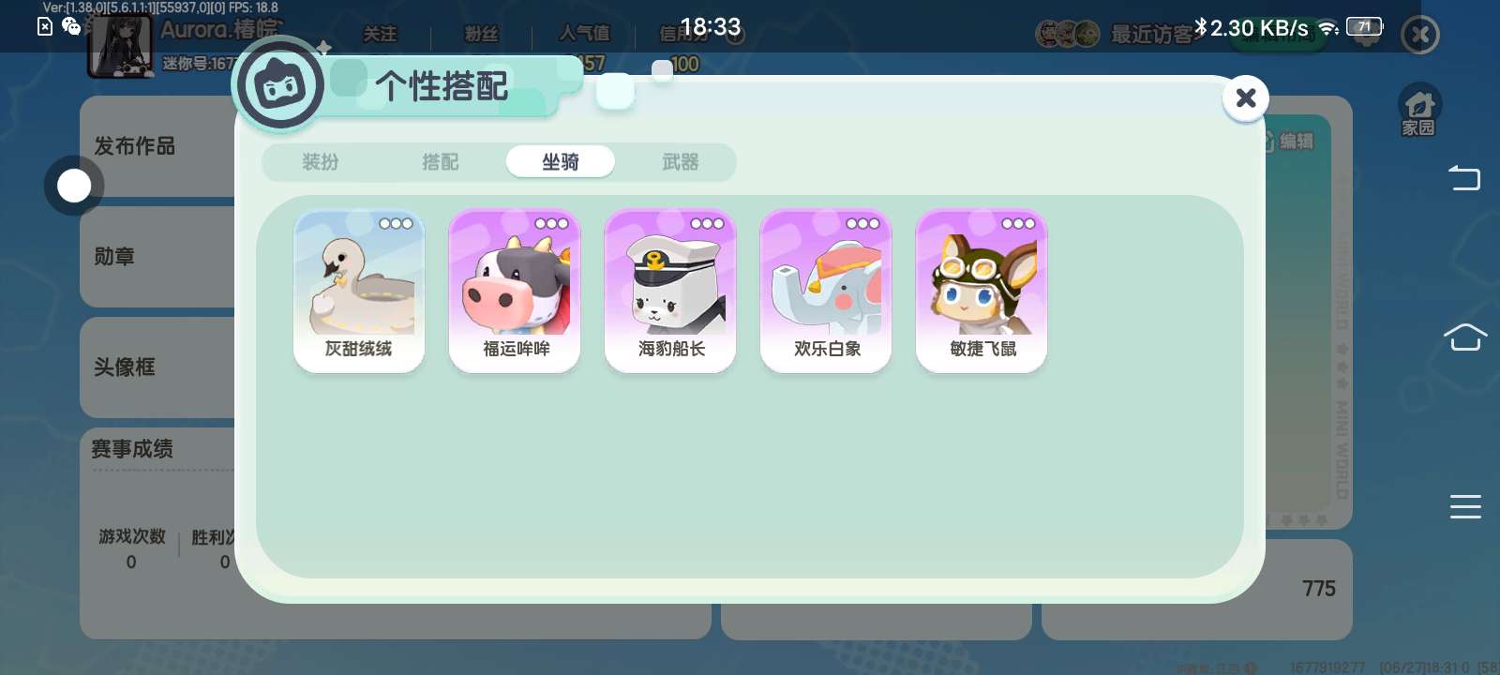Open options dots on 欢乐白象 card
1500x675 pixels.
point(862,223)
